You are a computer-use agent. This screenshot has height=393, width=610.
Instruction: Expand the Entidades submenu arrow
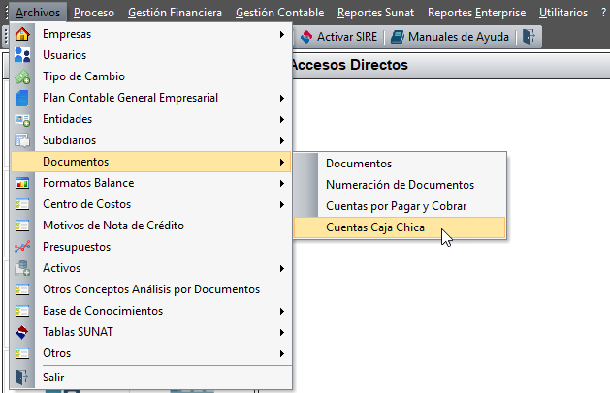282,119
